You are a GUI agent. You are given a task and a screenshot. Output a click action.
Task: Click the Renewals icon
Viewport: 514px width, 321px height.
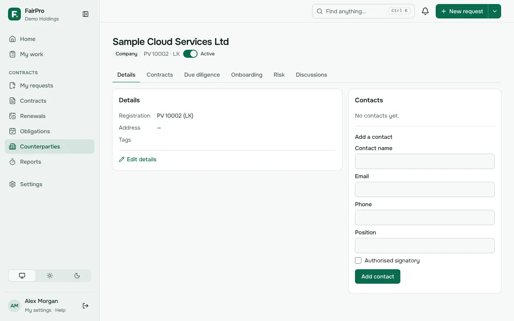pos(12,116)
